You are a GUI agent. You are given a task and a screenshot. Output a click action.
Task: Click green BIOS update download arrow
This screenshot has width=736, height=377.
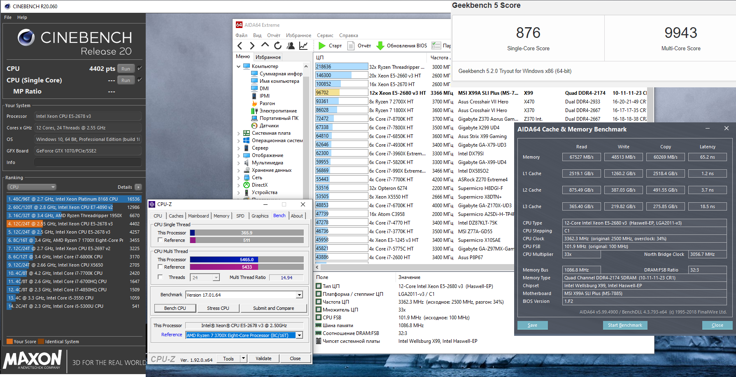[380, 46]
